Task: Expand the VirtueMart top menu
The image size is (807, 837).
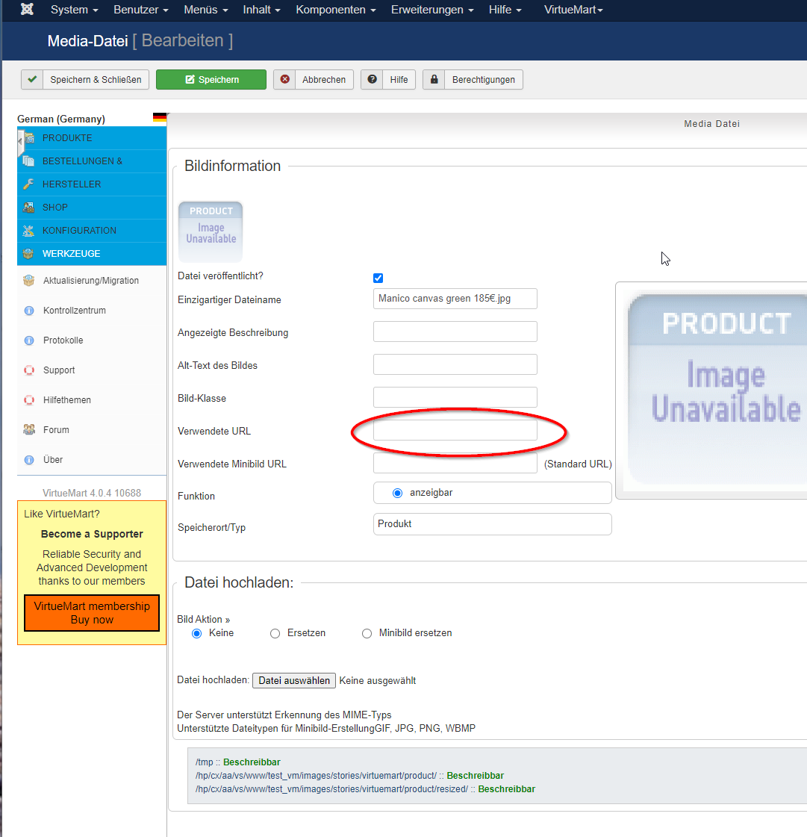Action: 573,10
